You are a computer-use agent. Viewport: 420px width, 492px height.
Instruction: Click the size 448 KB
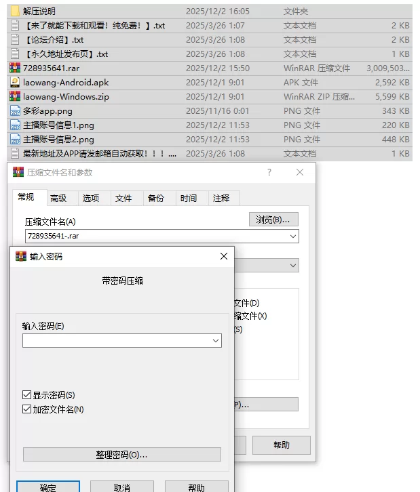396,140
